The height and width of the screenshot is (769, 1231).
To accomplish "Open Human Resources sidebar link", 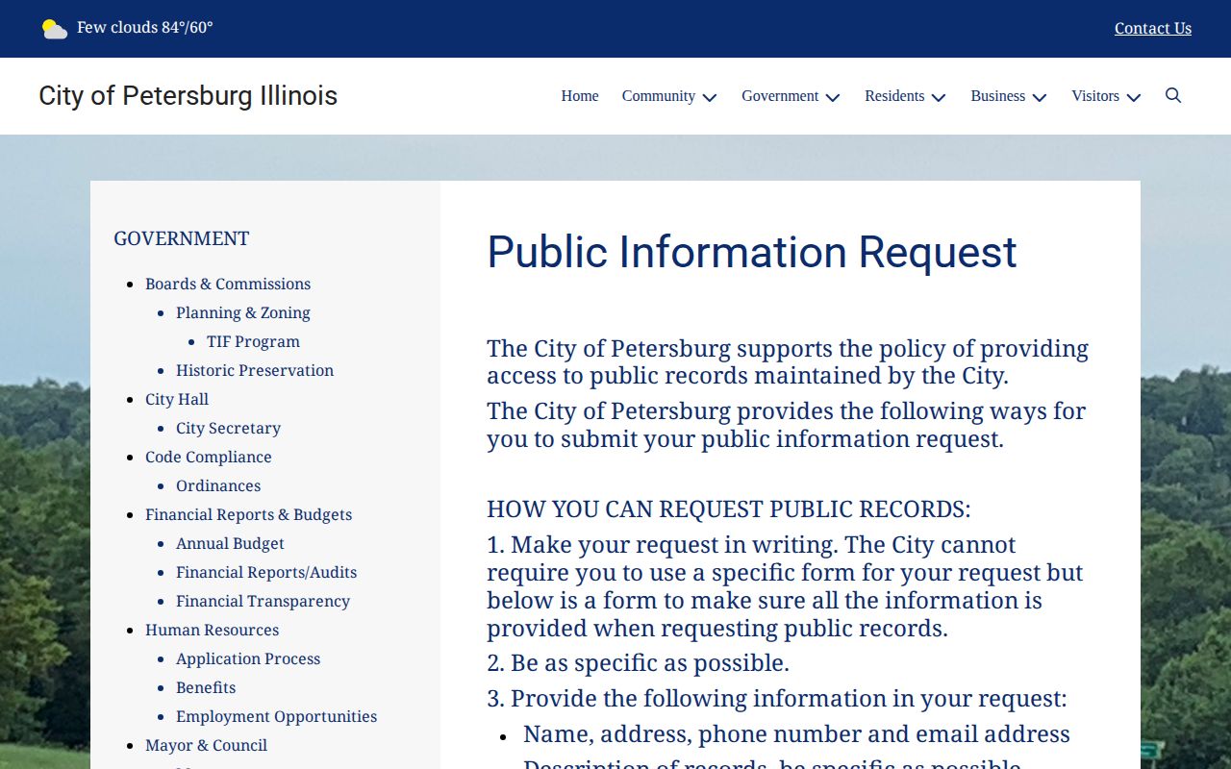I will [x=212, y=631].
